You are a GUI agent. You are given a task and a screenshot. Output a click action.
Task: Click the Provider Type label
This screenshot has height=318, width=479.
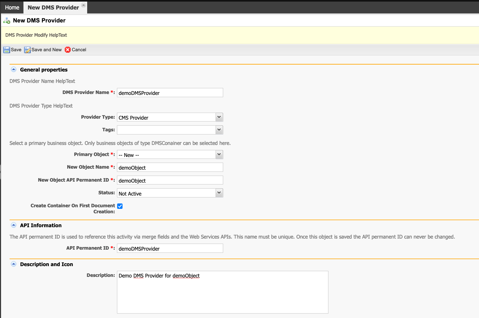click(98, 117)
